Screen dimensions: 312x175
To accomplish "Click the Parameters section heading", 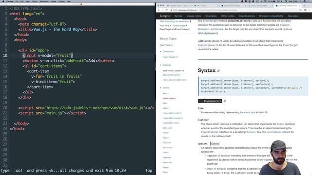I will [210, 101].
